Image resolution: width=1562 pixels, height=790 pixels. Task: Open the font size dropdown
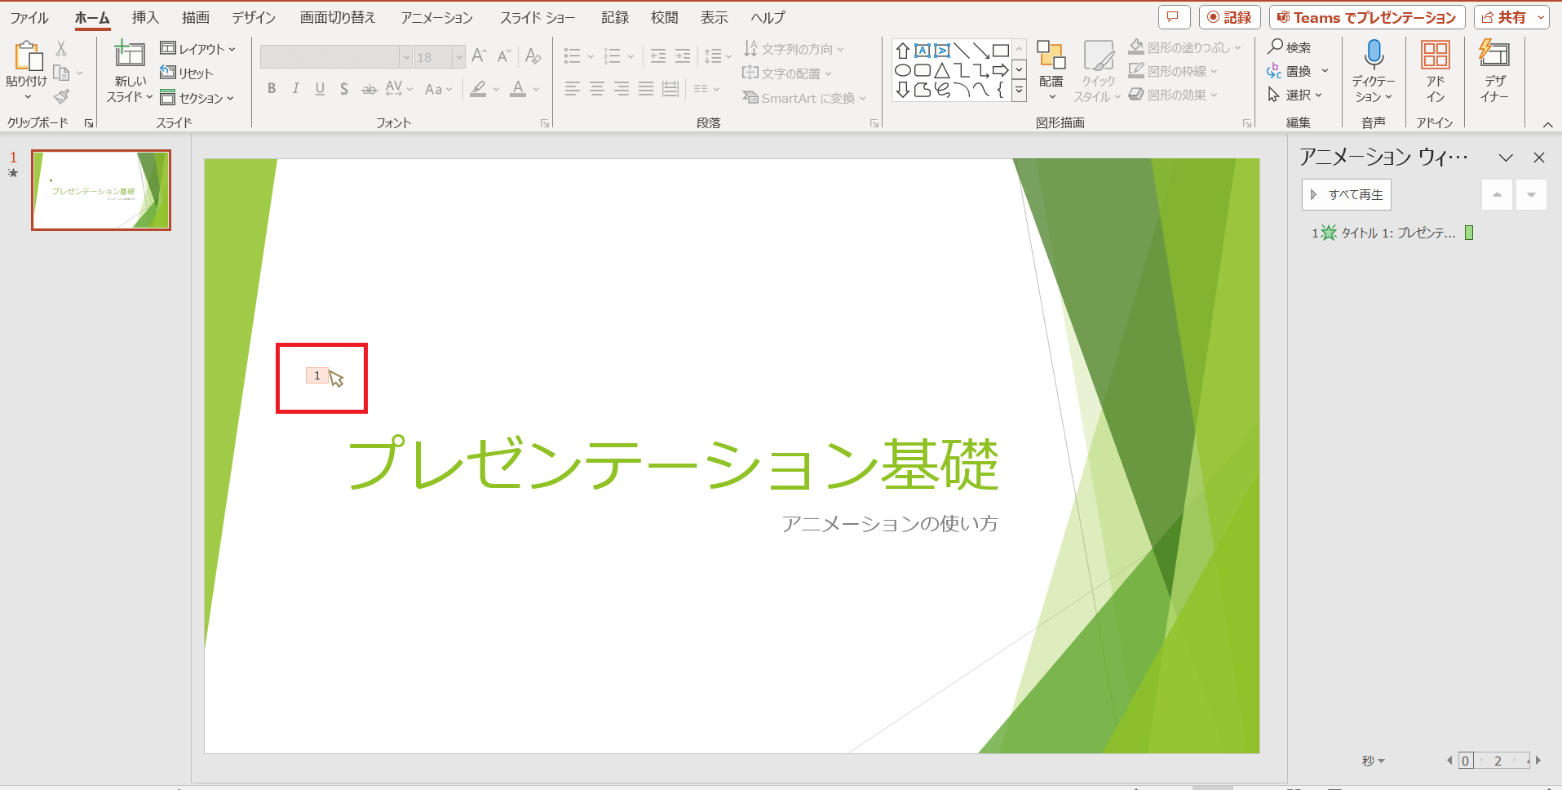[458, 56]
